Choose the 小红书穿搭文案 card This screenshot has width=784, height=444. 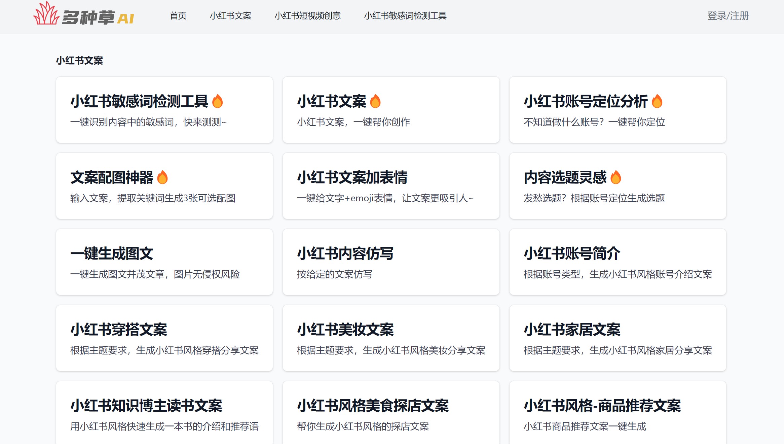pyautogui.click(x=164, y=338)
